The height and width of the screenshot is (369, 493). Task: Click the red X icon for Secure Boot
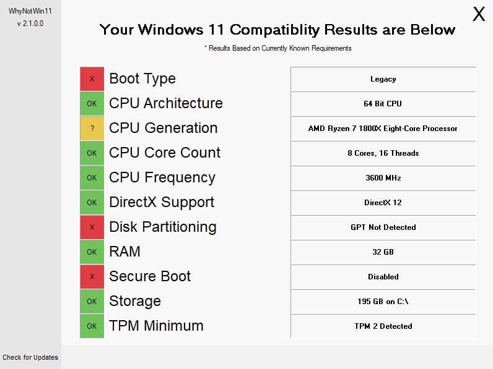click(92, 277)
